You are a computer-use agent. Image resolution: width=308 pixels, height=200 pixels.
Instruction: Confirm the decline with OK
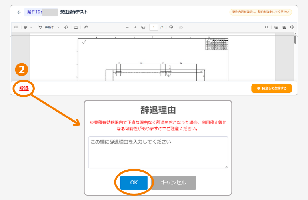coord(134,182)
